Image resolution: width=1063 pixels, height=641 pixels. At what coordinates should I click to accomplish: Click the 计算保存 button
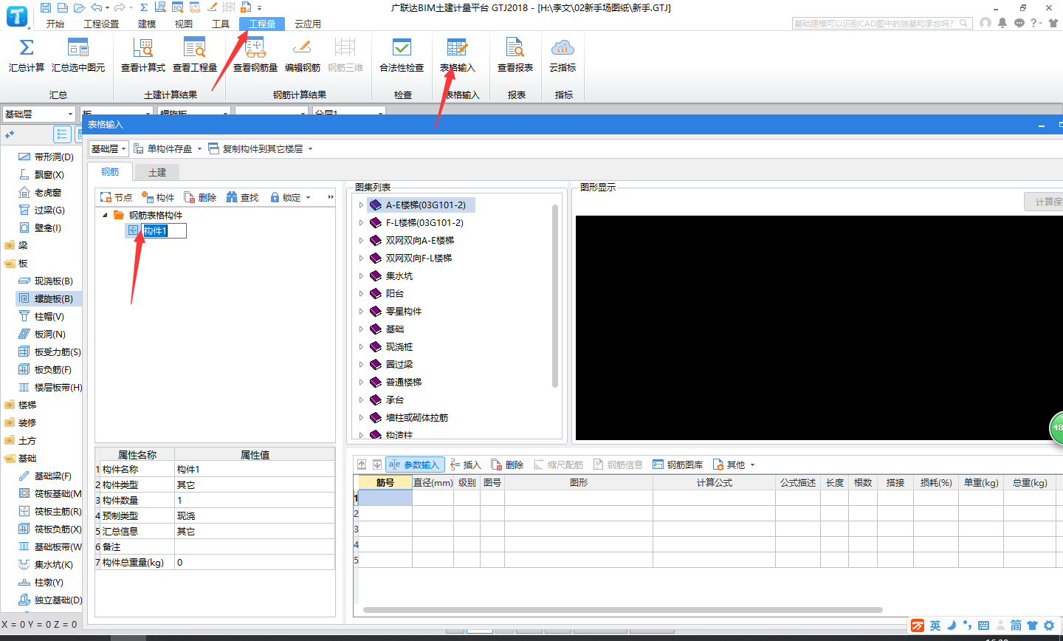(x=1044, y=202)
